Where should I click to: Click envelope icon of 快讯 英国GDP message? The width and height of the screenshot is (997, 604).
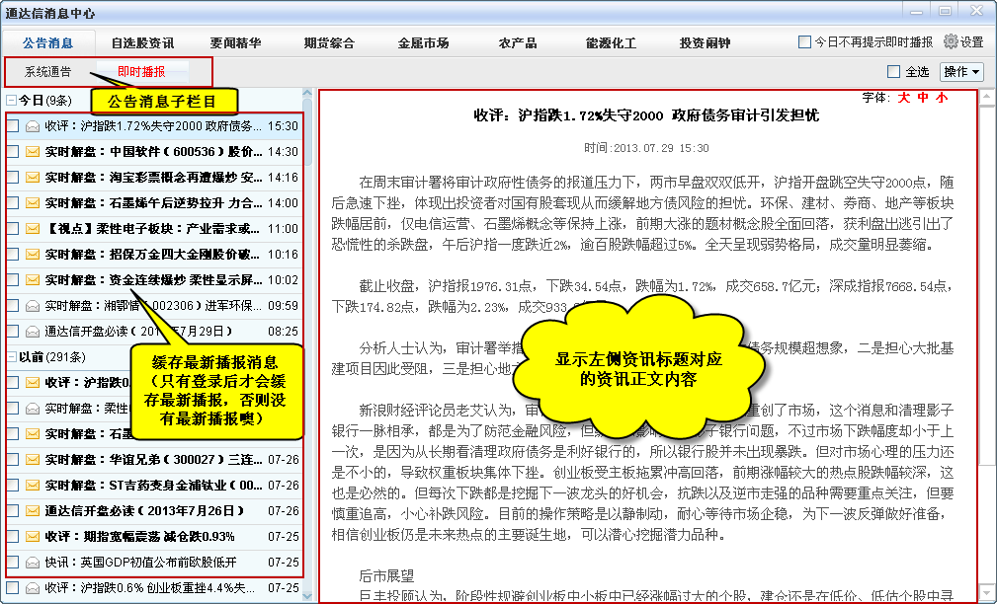tap(33, 563)
